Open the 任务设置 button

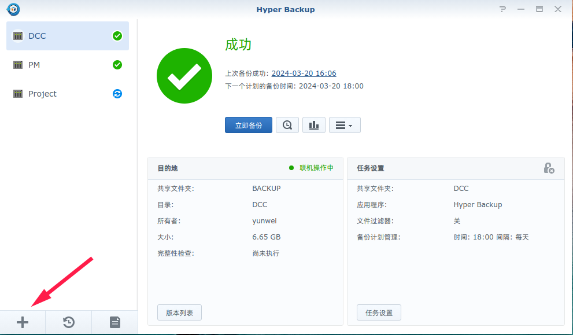[x=379, y=312]
